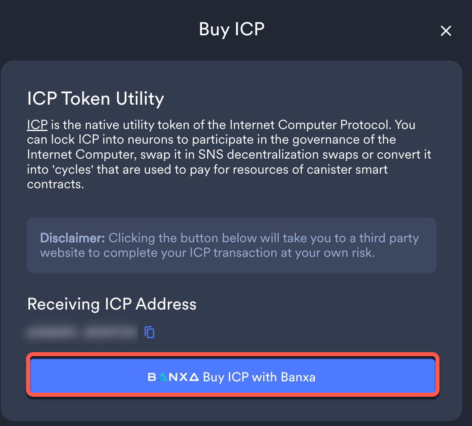
Task: Close the Buy ICP dialog
Action: 446,31
